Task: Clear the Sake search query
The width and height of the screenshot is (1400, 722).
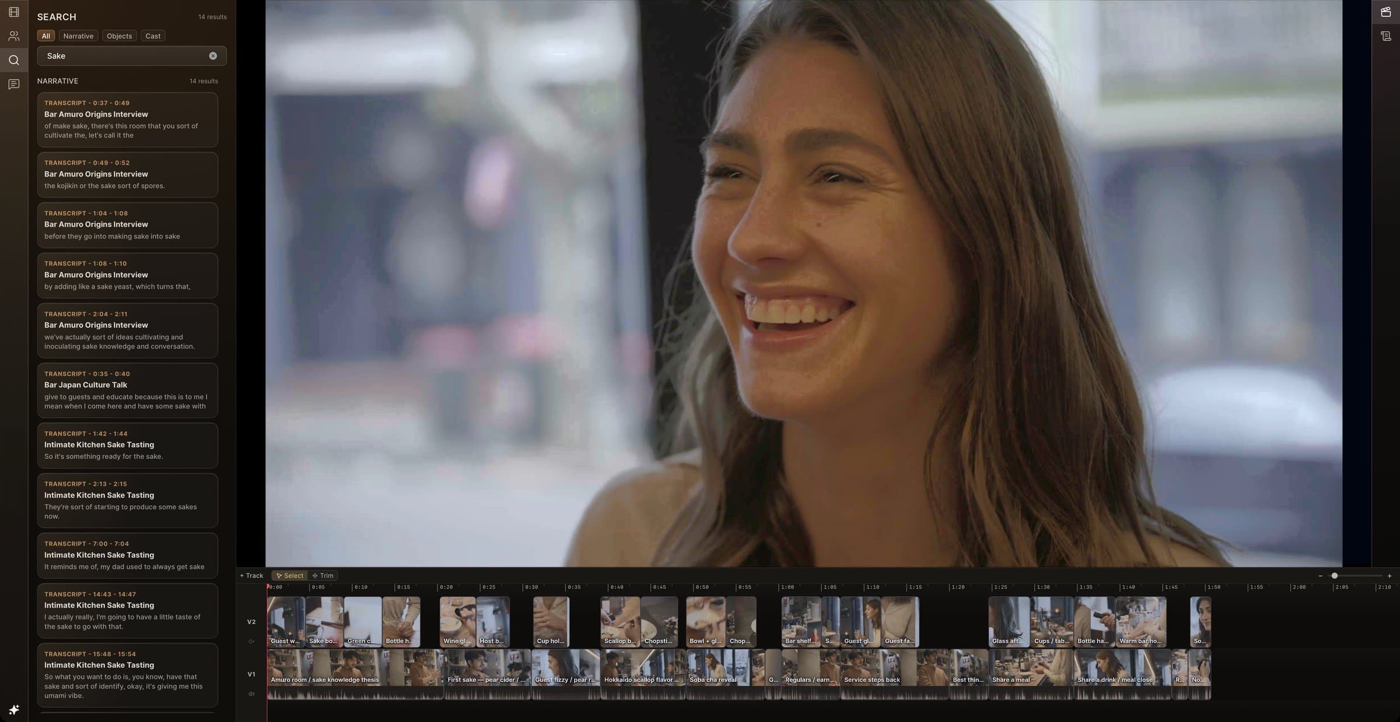Action: point(213,56)
